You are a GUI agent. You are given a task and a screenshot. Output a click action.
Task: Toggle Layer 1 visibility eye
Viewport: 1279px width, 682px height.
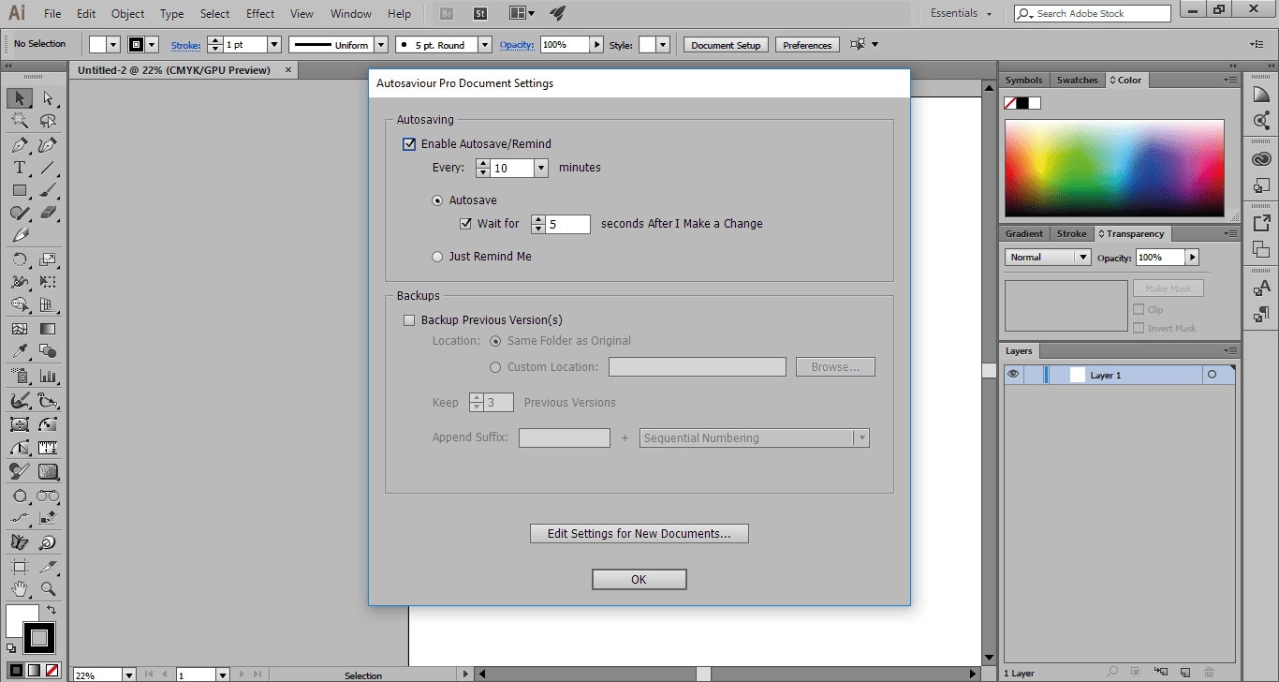[x=1013, y=375]
